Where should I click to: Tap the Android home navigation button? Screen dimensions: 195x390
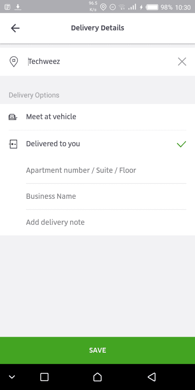coord(97,377)
